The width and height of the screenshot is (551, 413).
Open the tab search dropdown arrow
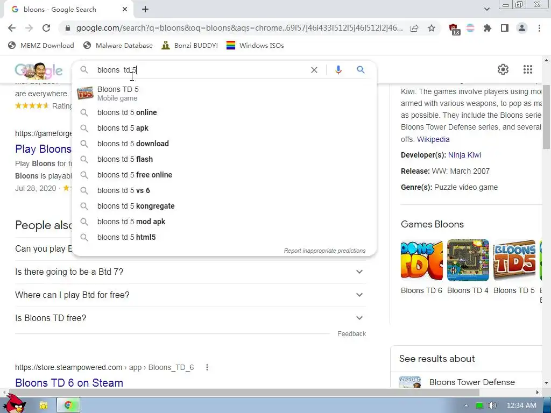[486, 9]
